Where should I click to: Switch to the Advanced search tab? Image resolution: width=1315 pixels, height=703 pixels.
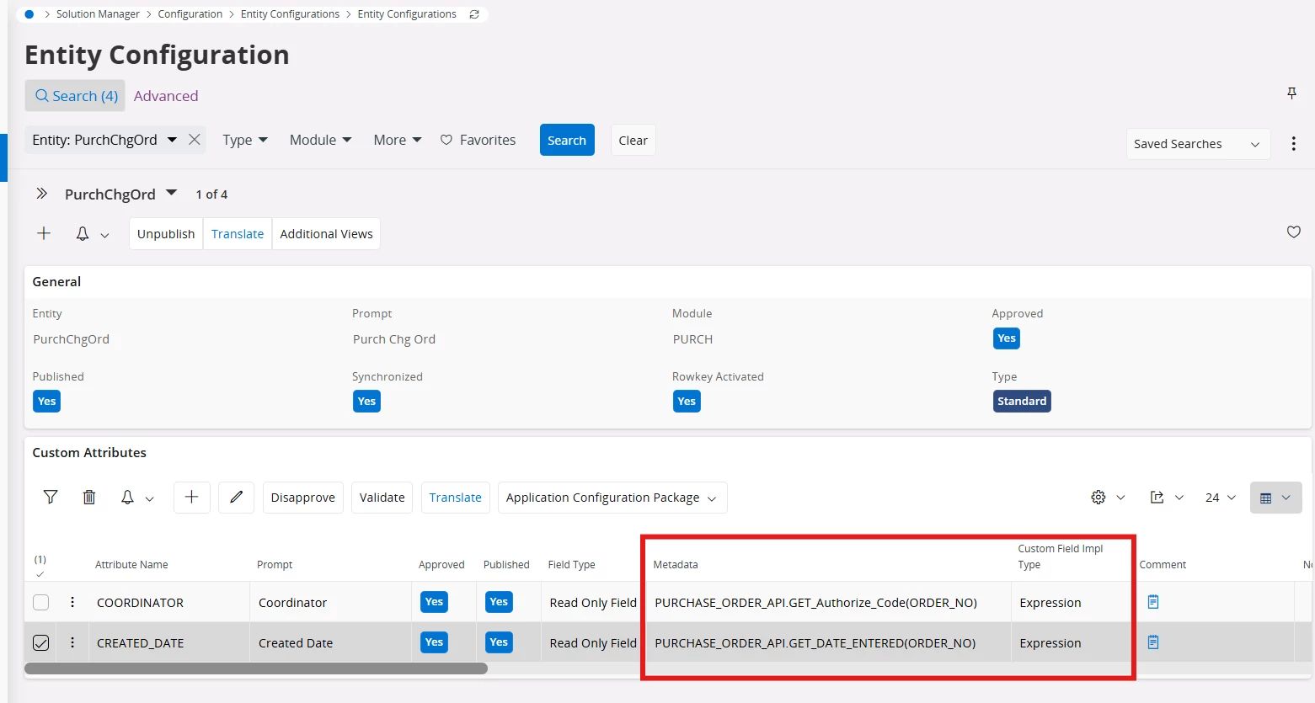coord(166,96)
